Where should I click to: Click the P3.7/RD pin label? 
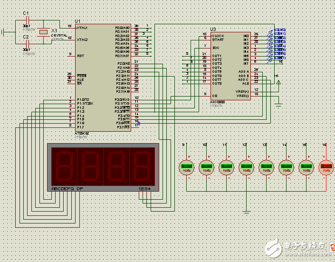click(x=123, y=127)
